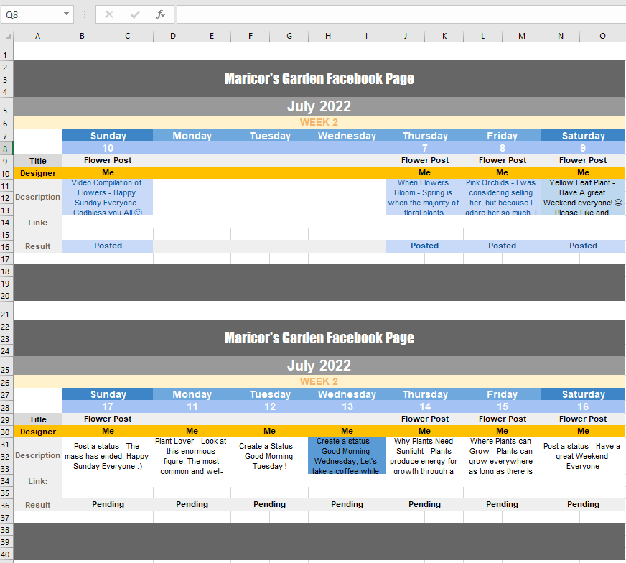Screen dimensions: 626x563
Task: Click Posted result under Sunday 10
Action: 108,246
